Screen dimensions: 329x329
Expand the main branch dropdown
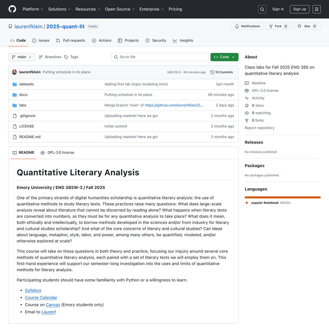pos(22,57)
